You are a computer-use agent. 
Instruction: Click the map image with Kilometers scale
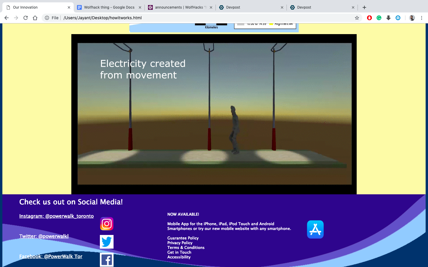tap(214, 28)
